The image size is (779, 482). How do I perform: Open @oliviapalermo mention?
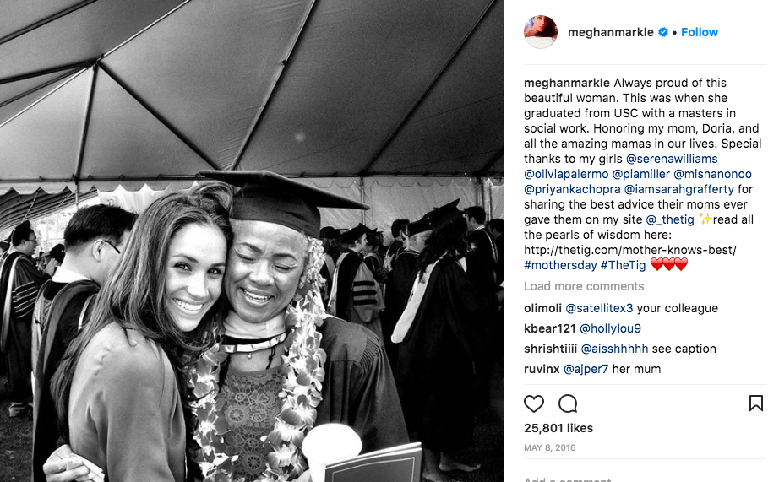566,174
